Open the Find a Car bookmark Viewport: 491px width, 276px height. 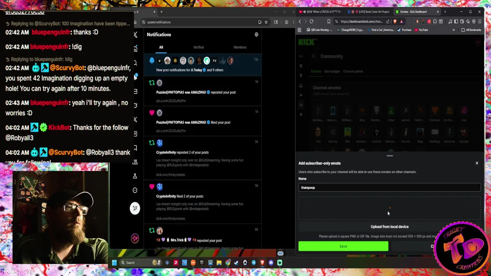click(380, 30)
